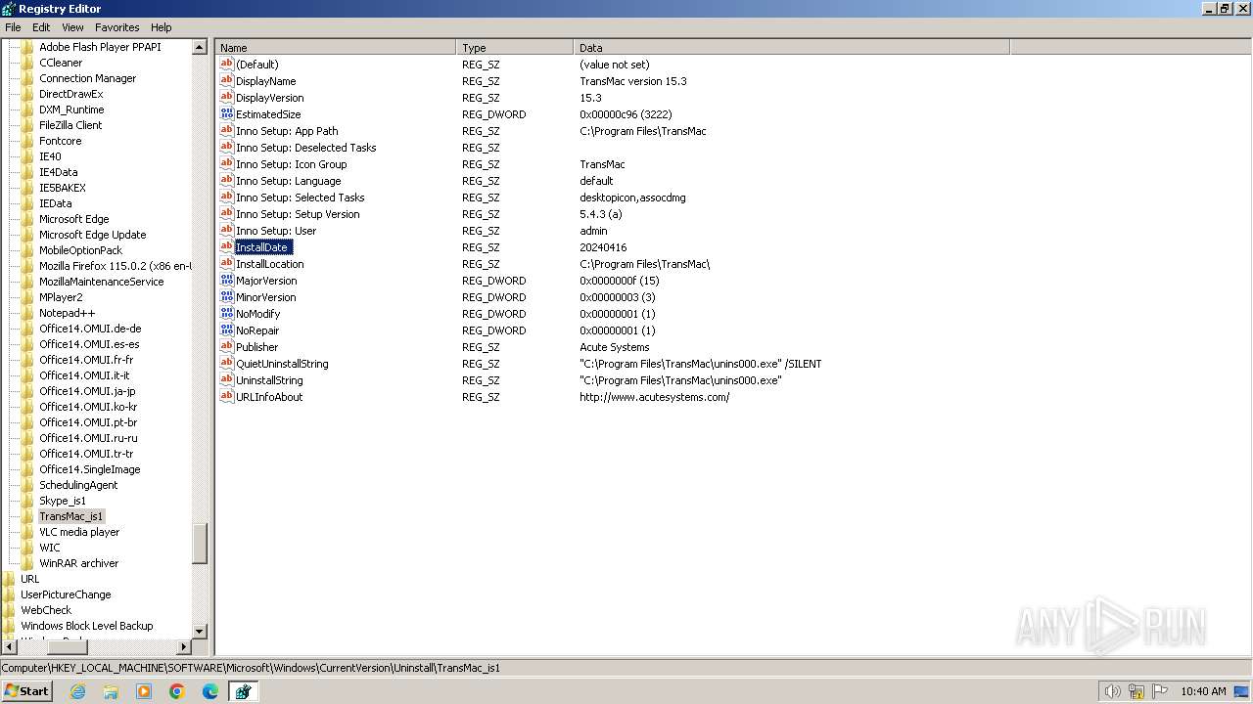Sort values by the Data column header
The width and height of the screenshot is (1253, 704).
click(792, 47)
